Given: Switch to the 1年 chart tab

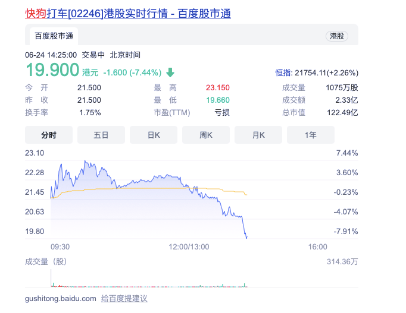Looking at the screenshot, I should [x=311, y=135].
